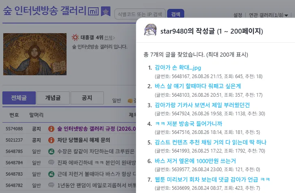Click post number 5021237
The image size is (295, 193).
(14, 140)
